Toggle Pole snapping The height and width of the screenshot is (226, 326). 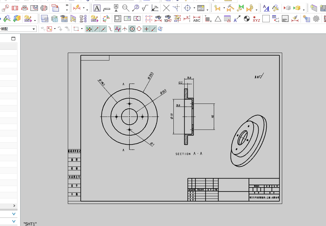[117, 29]
